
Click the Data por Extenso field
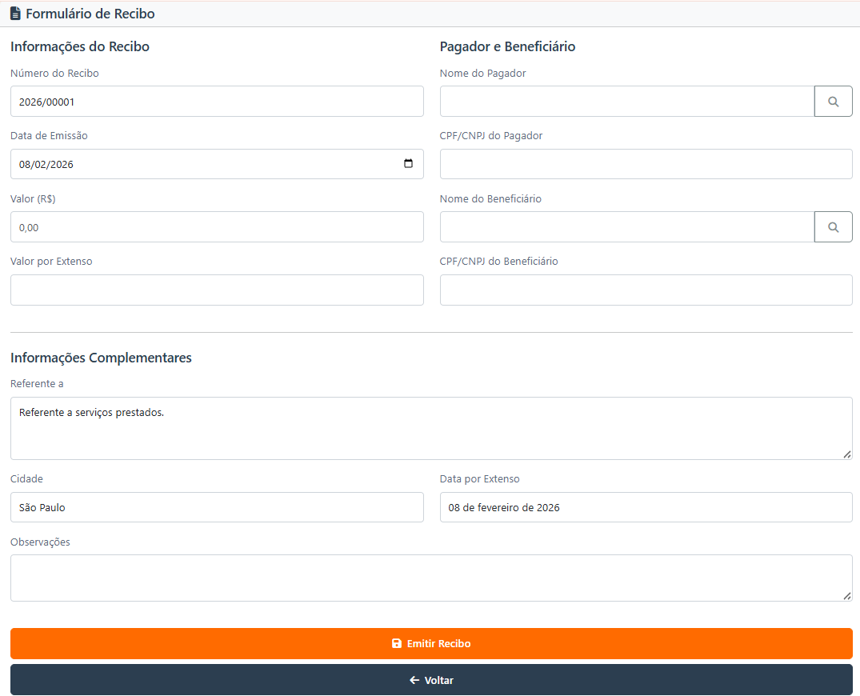click(x=646, y=507)
